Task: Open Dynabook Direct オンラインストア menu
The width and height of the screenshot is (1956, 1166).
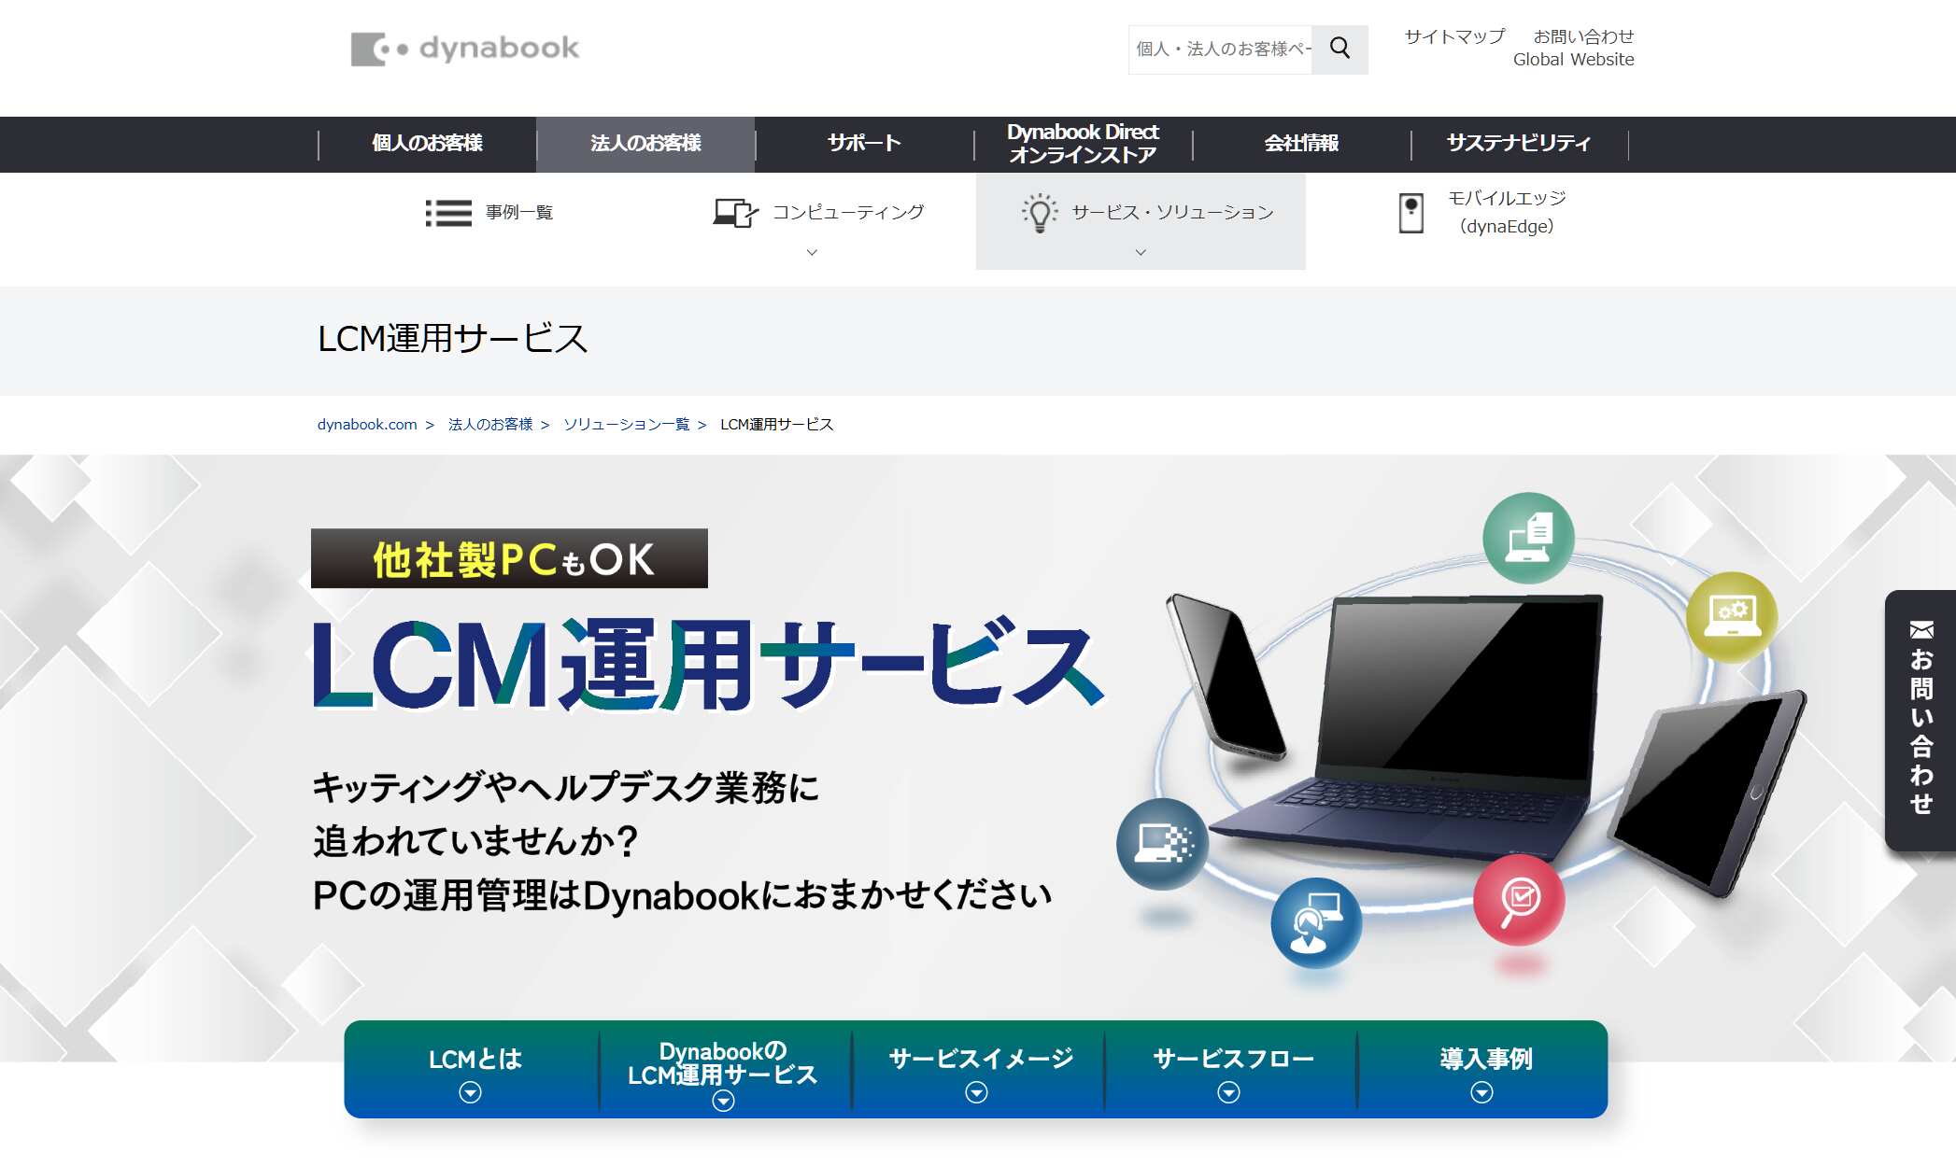Action: coord(1083,144)
